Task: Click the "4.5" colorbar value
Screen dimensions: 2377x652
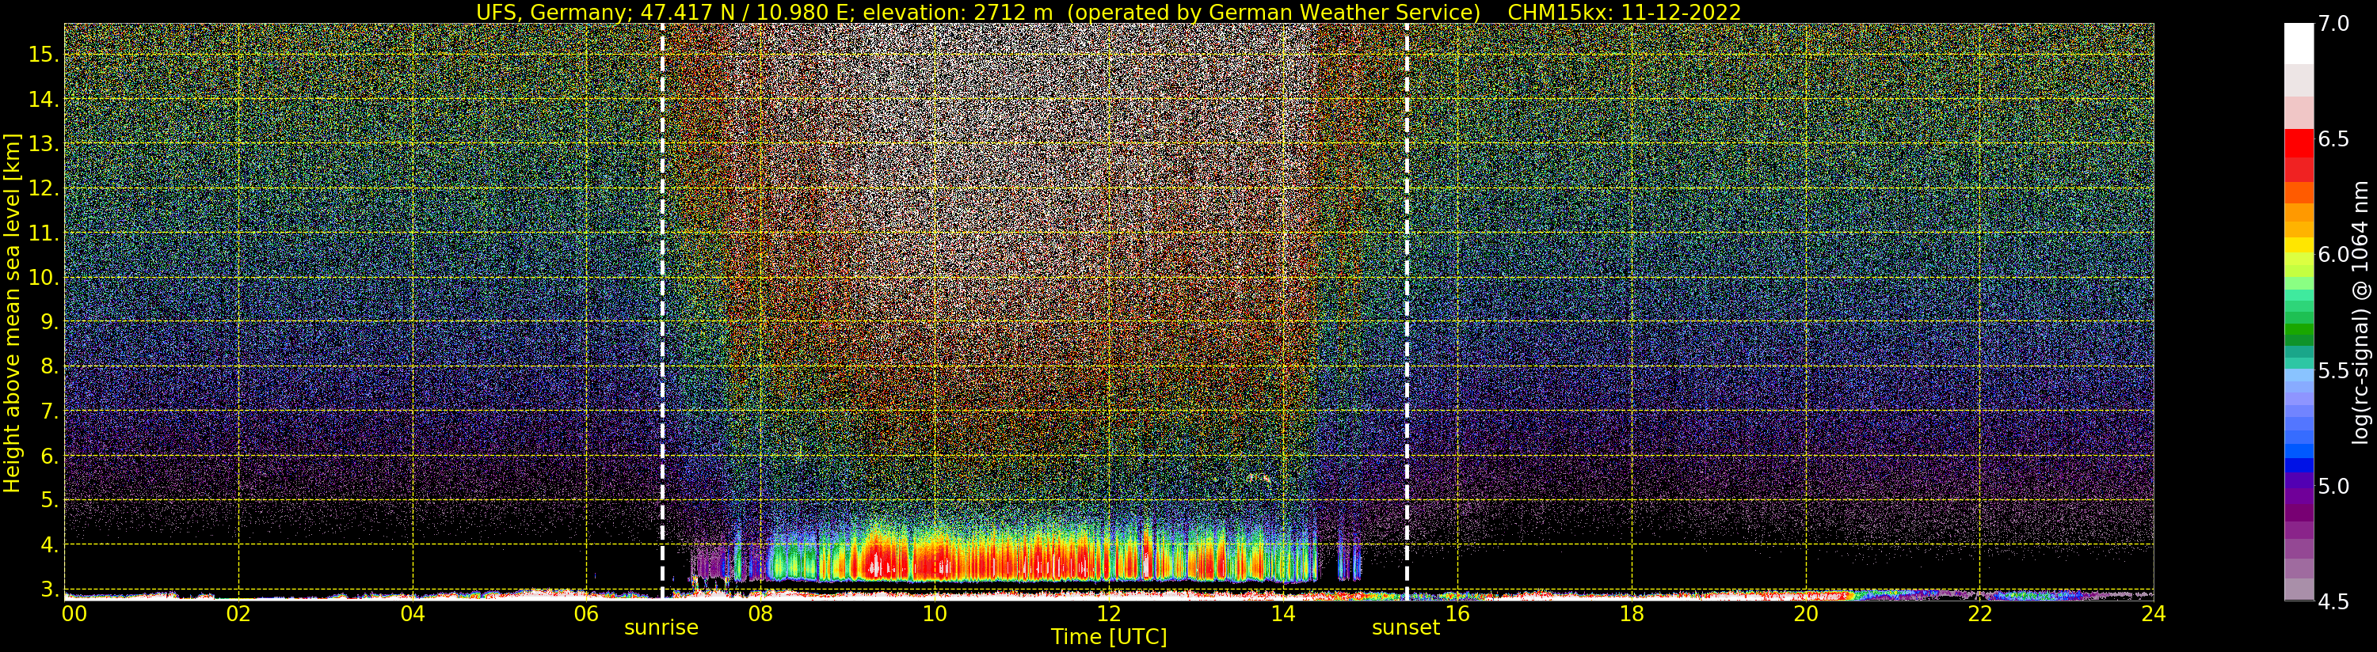Action: coord(2333,601)
